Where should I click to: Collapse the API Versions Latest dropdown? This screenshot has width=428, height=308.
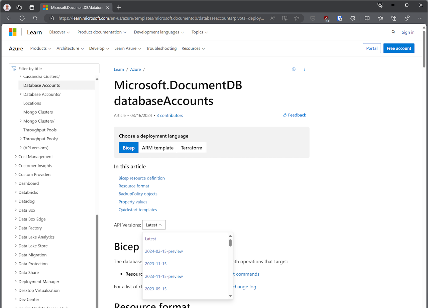[154, 225]
